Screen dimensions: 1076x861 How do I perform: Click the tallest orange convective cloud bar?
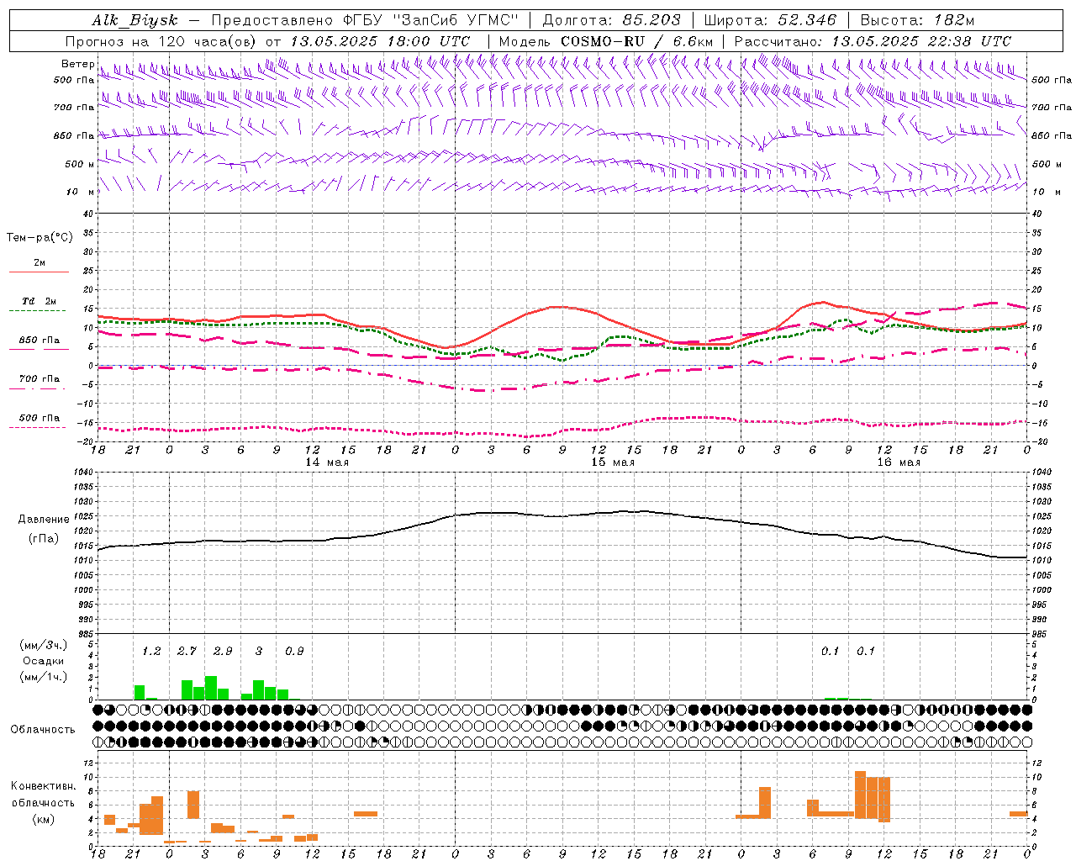tap(860, 795)
